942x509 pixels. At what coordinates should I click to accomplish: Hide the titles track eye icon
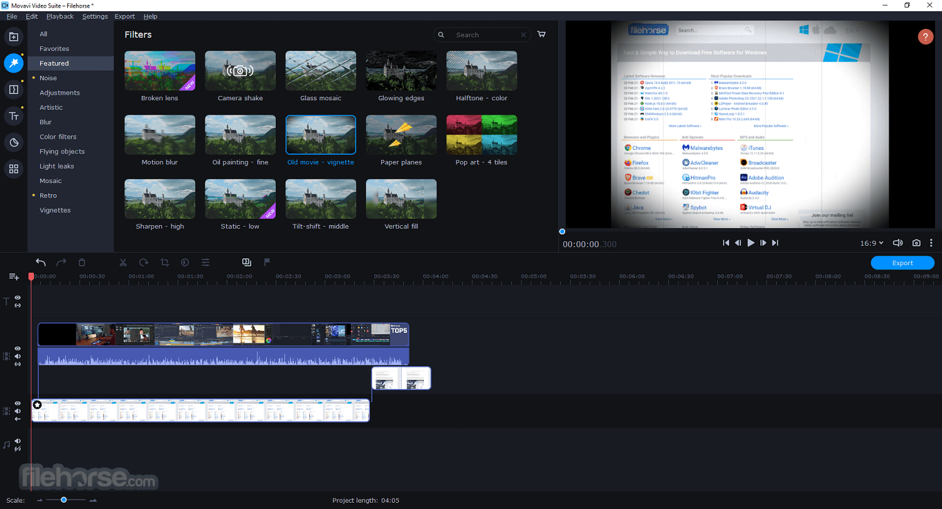pos(18,298)
